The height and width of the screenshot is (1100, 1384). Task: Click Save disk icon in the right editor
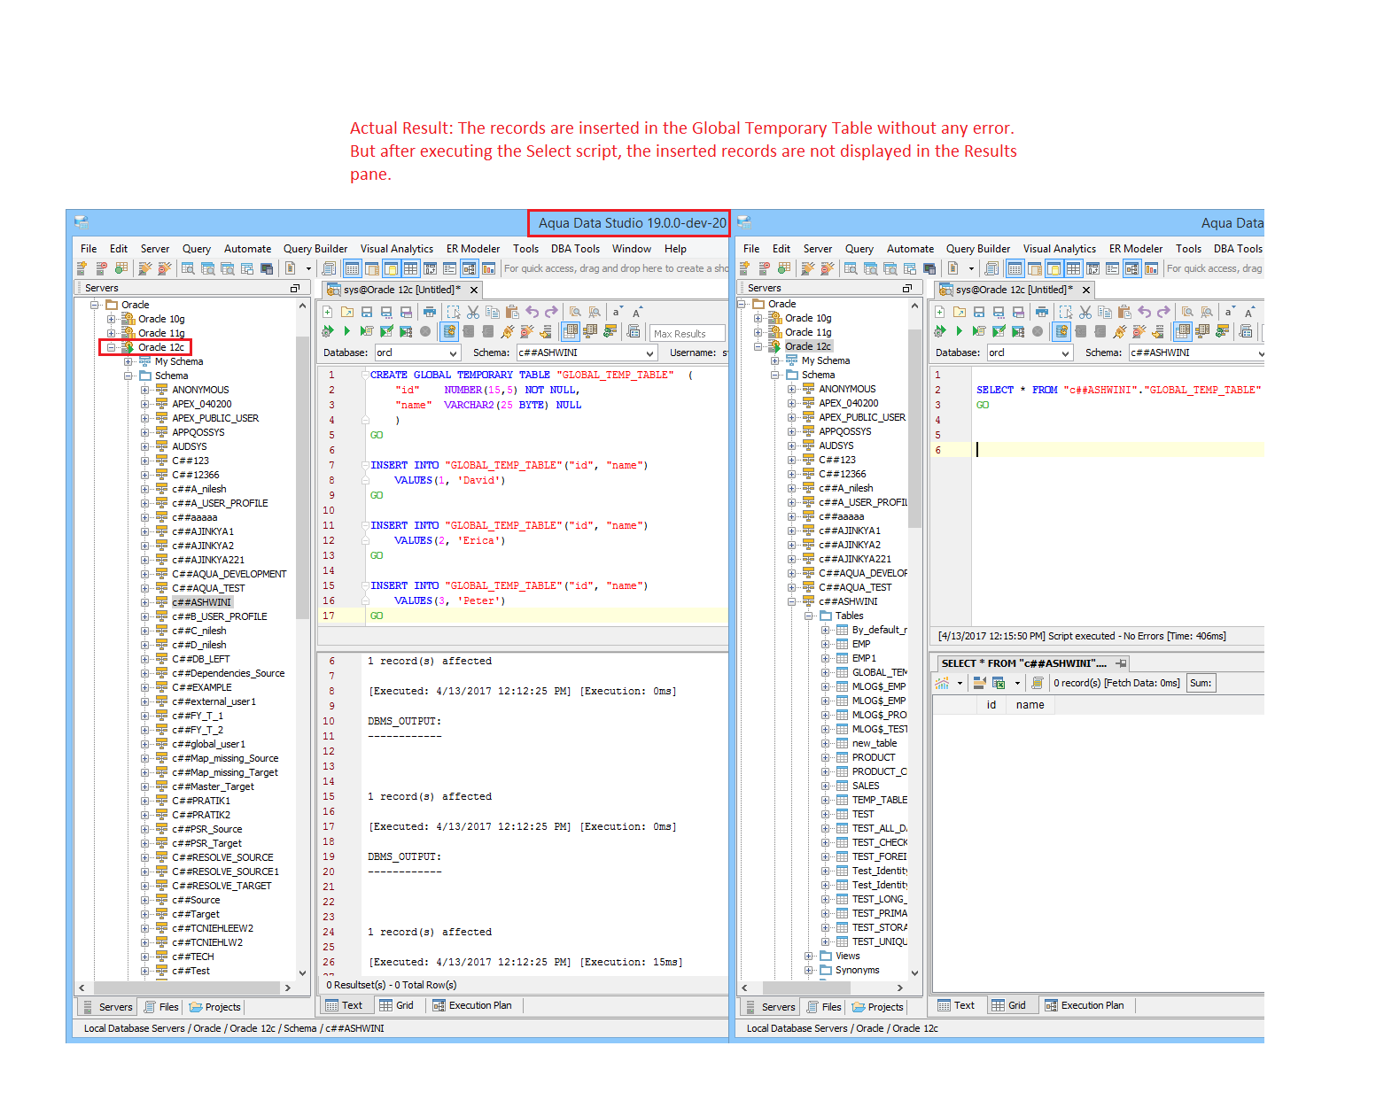click(x=979, y=312)
